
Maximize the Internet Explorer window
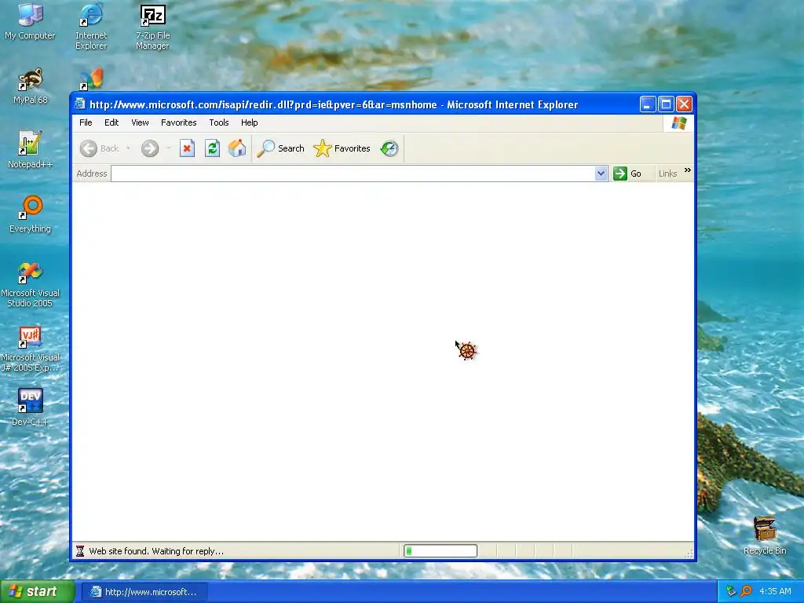666,104
